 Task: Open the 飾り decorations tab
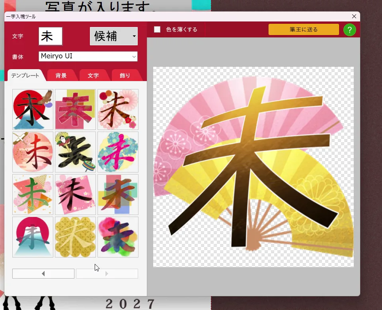tap(125, 76)
